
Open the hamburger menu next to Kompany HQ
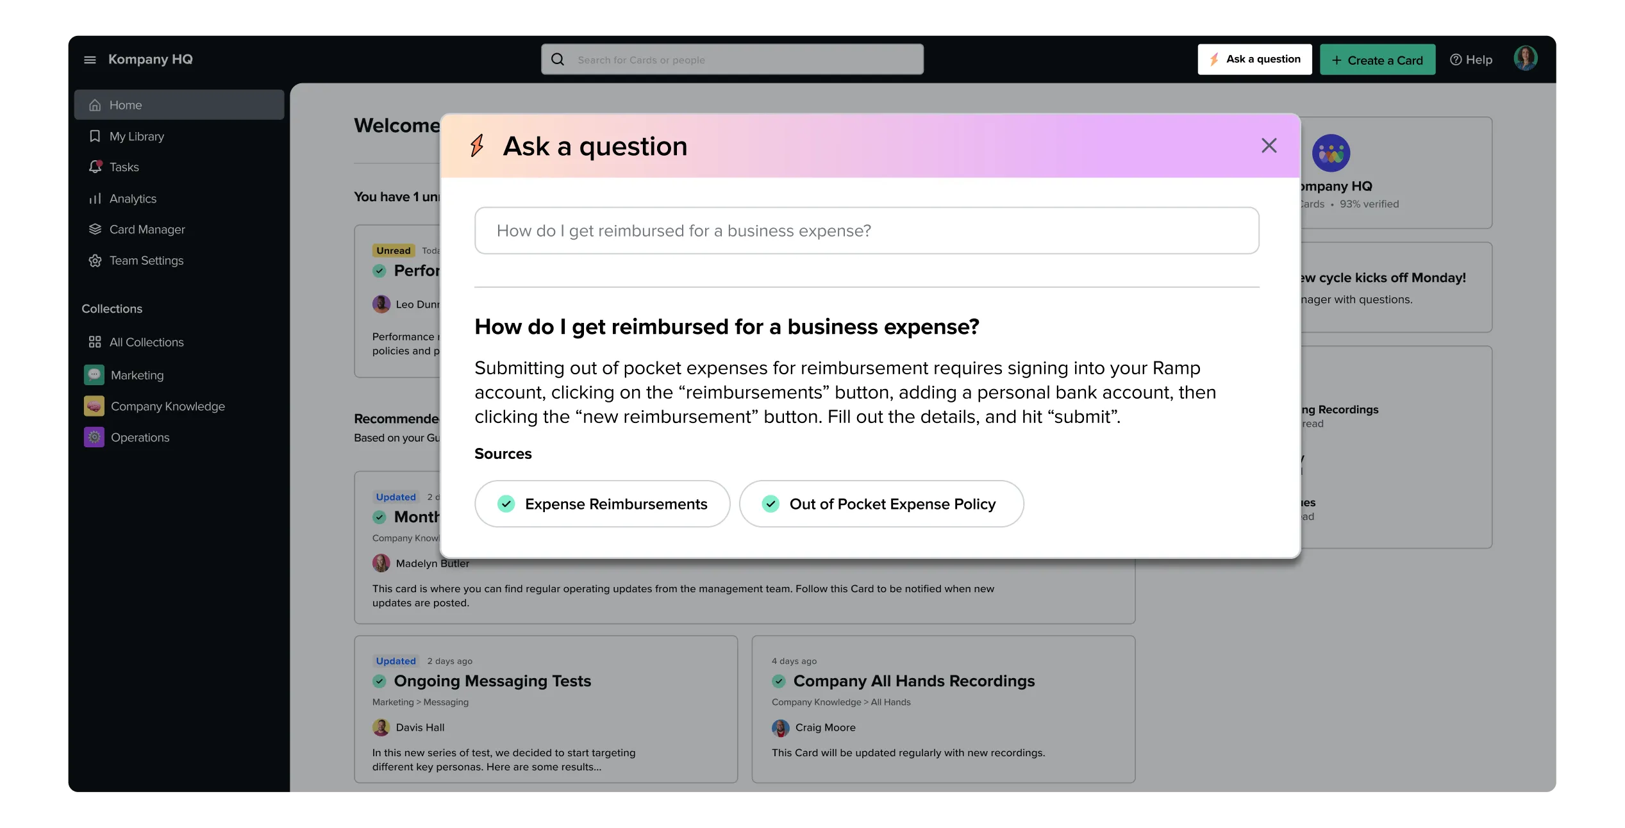click(x=89, y=59)
